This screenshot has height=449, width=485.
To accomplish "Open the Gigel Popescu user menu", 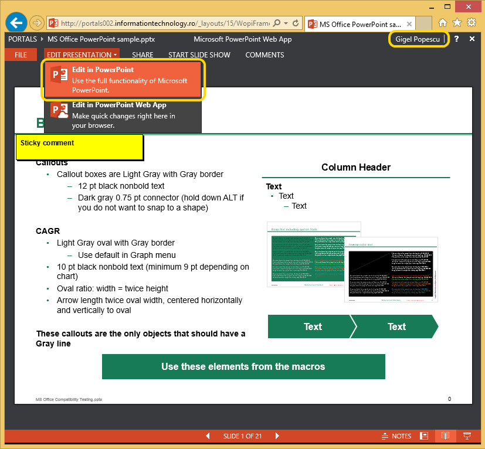I will click(418, 39).
